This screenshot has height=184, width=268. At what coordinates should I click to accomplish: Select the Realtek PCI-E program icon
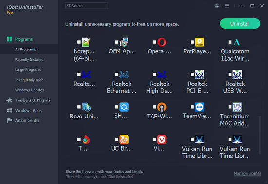click(199, 75)
